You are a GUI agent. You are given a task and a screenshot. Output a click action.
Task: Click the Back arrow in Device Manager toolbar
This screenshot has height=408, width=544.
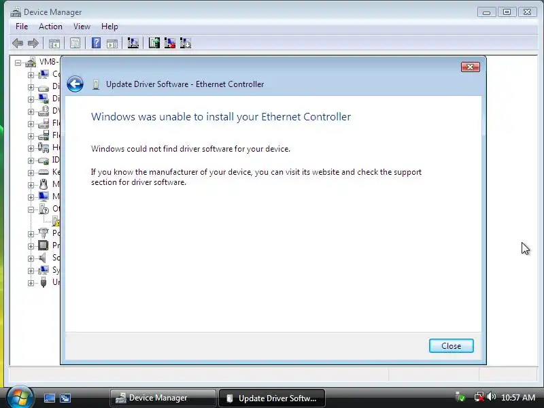click(18, 44)
